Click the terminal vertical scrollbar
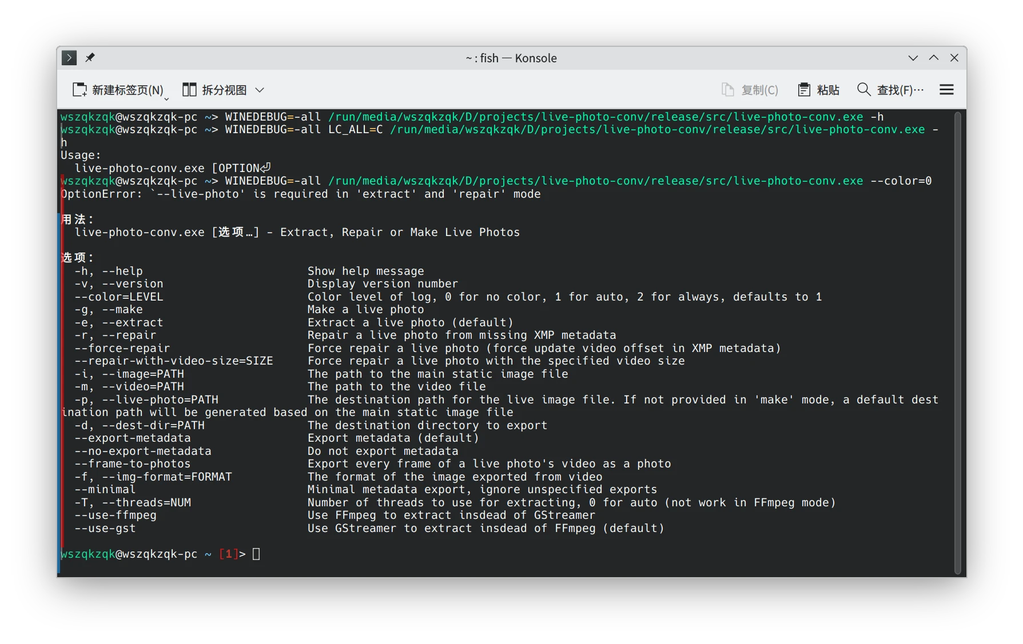1023x644 pixels. click(x=958, y=343)
